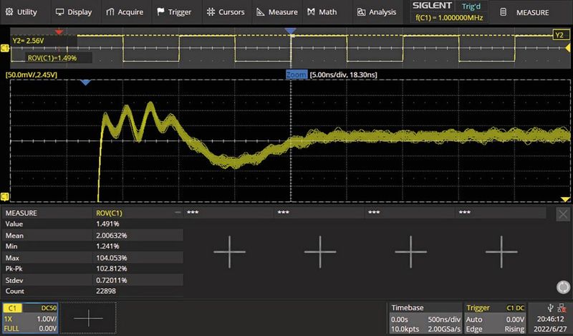Click the blue zoom window trigger marker
573x336 pixels.
pos(85,82)
